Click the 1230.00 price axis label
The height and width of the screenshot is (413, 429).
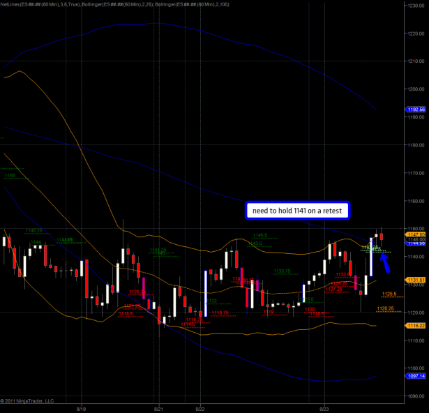click(x=416, y=5)
